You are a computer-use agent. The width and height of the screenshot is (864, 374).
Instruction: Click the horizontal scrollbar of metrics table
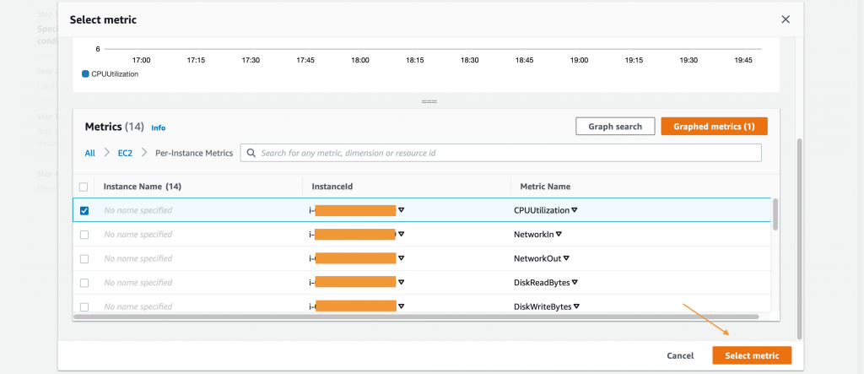pos(416,317)
